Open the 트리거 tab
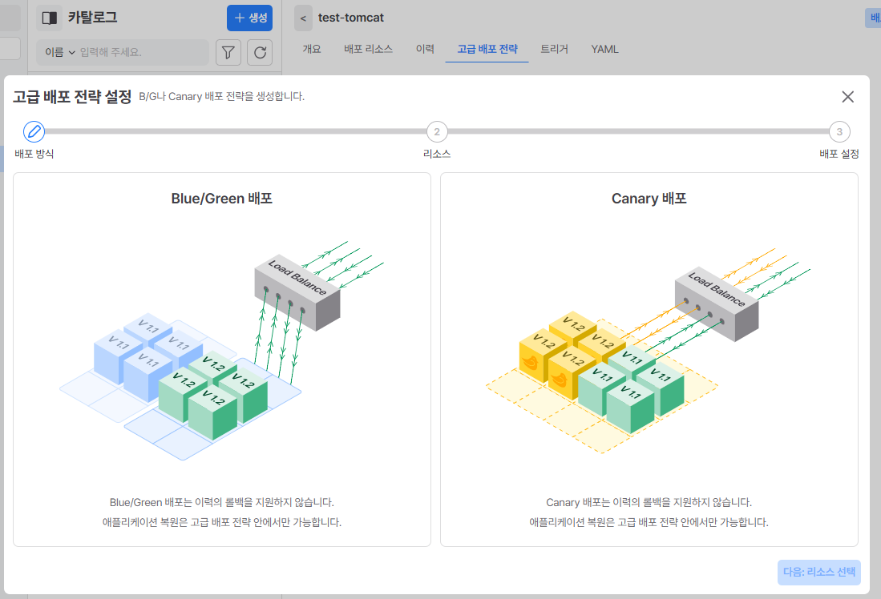 tap(554, 50)
